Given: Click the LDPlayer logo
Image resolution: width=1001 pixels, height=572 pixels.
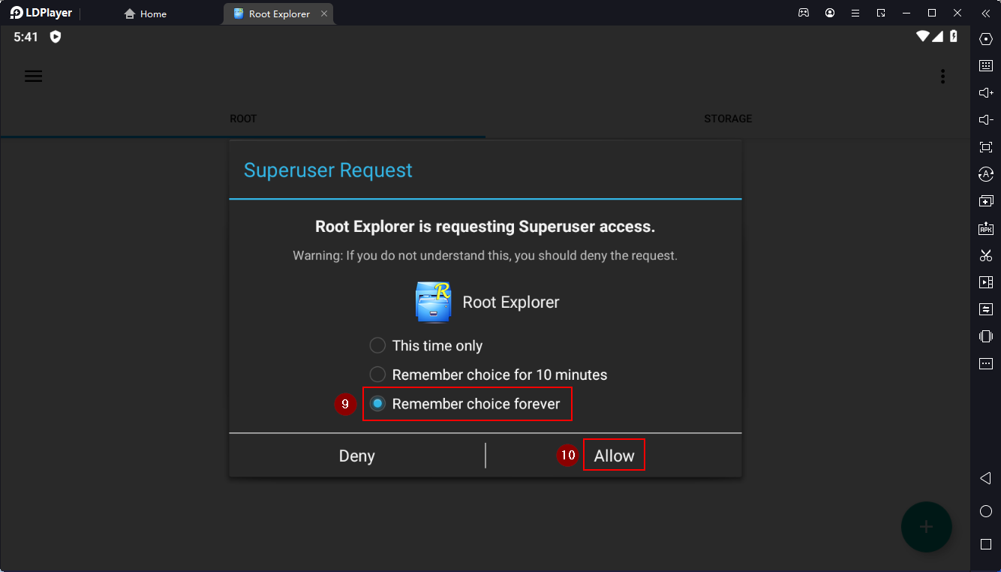Looking at the screenshot, I should pyautogui.click(x=41, y=13).
